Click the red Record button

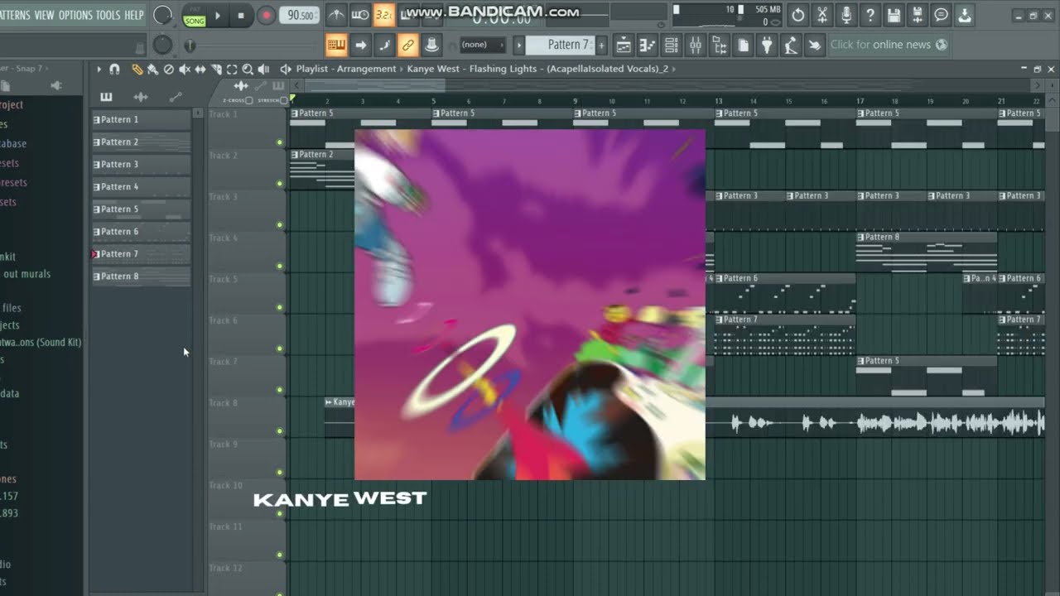coord(266,16)
